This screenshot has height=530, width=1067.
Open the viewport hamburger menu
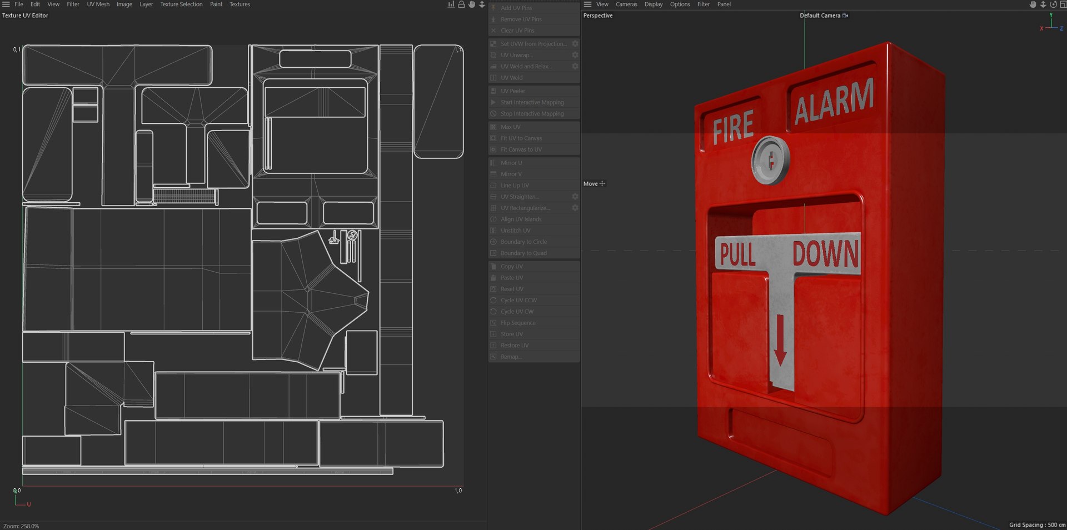[587, 4]
